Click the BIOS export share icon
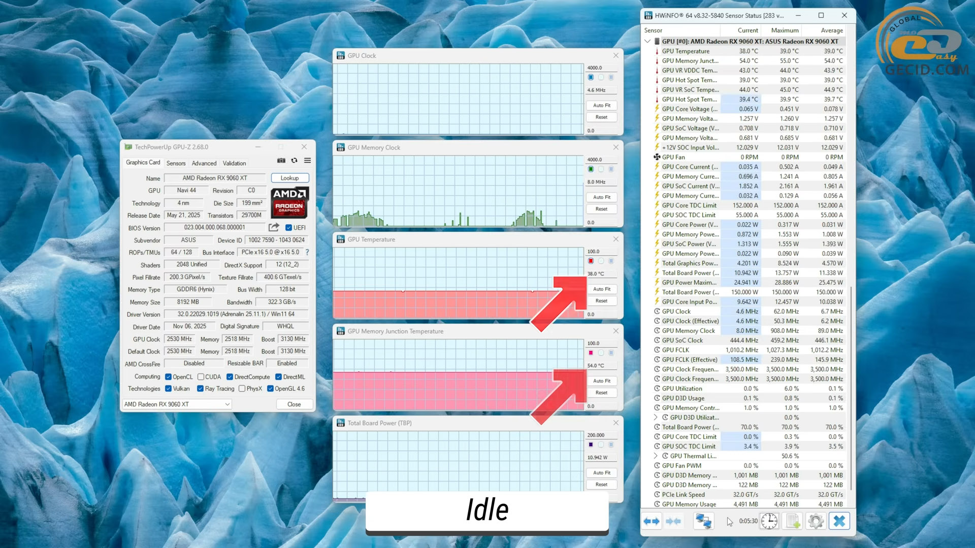975x548 pixels. point(274,227)
